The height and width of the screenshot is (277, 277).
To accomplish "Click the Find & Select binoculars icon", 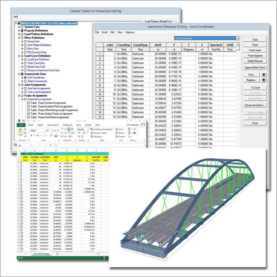I will tap(134, 133).
